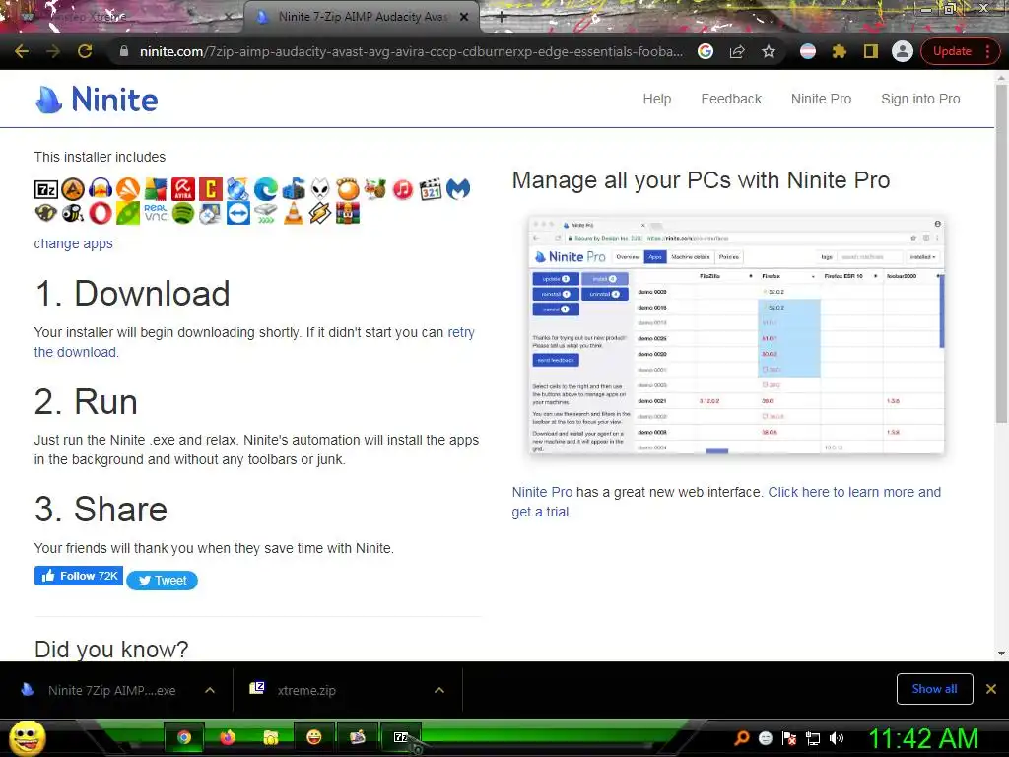This screenshot has height=757, width=1009.
Task: Click the AVG icon
Action: pos(155,189)
